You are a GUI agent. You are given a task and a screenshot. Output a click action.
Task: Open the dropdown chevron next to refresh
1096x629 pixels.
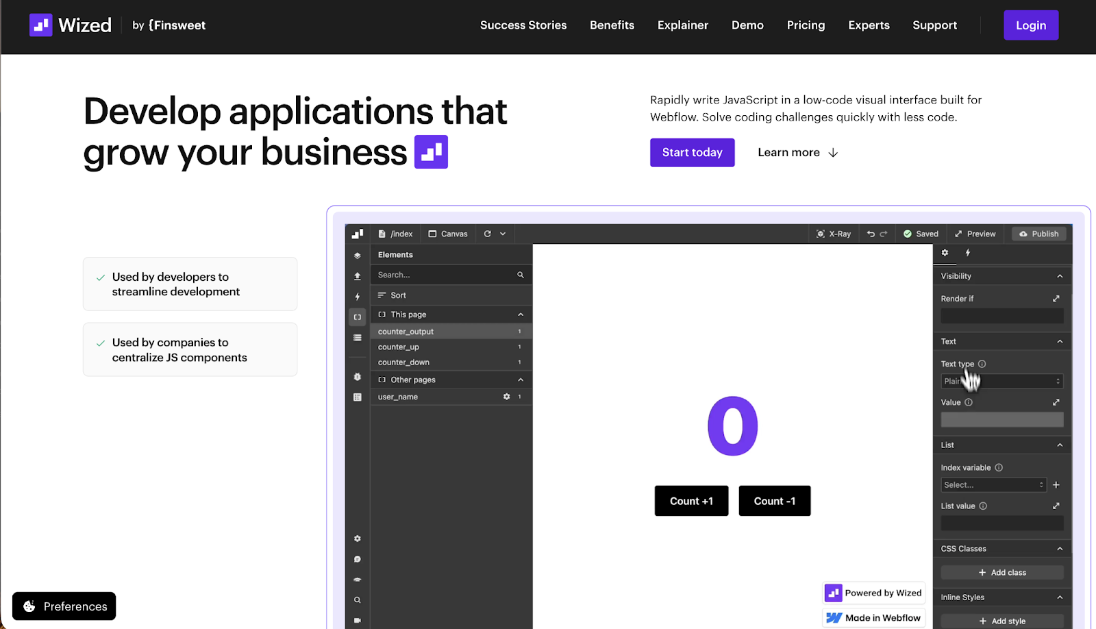pyautogui.click(x=503, y=234)
